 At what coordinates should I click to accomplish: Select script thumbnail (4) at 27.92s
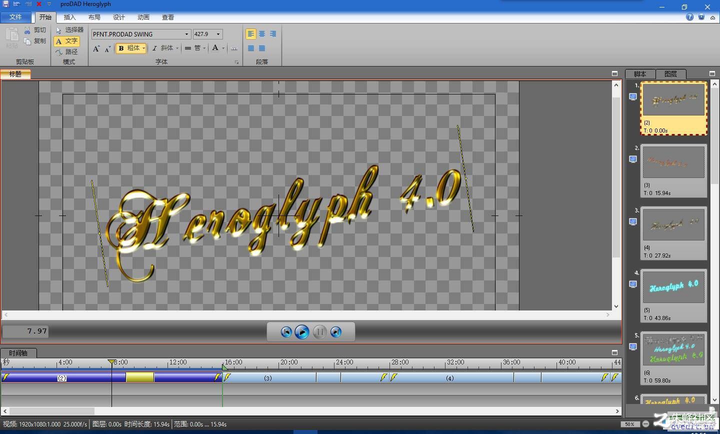click(x=673, y=233)
